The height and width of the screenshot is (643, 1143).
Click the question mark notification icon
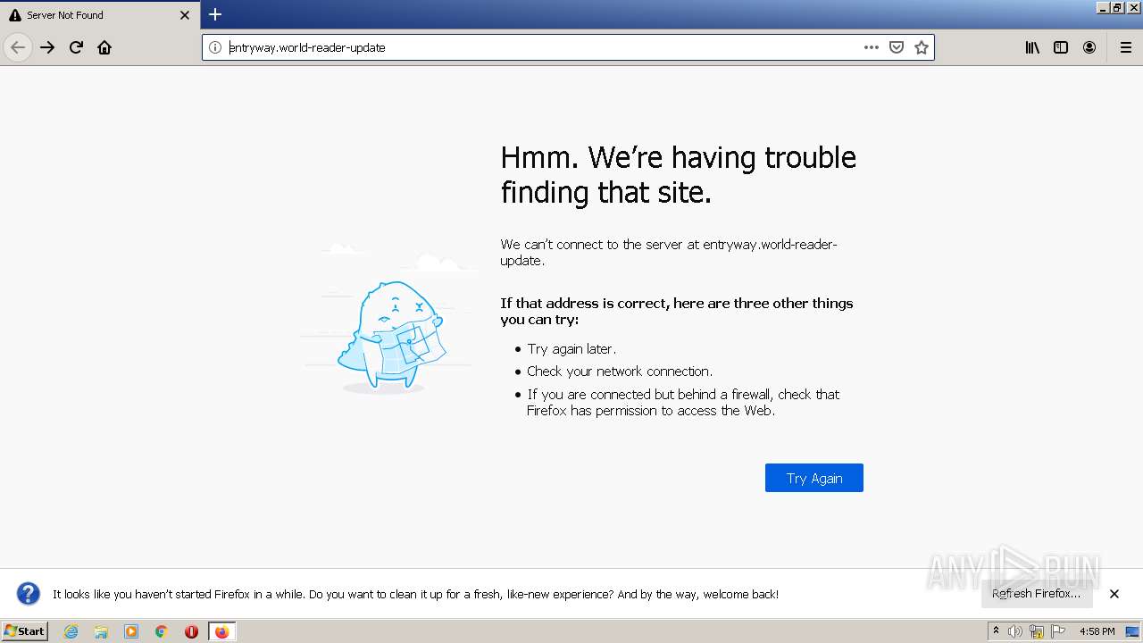29,594
